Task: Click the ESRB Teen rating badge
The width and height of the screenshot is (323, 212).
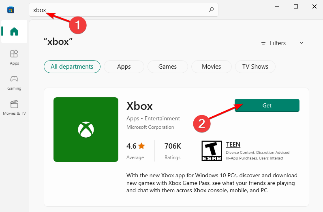Action: click(212, 151)
